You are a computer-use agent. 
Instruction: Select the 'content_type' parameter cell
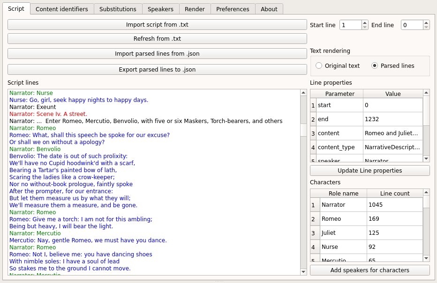tap(340, 147)
